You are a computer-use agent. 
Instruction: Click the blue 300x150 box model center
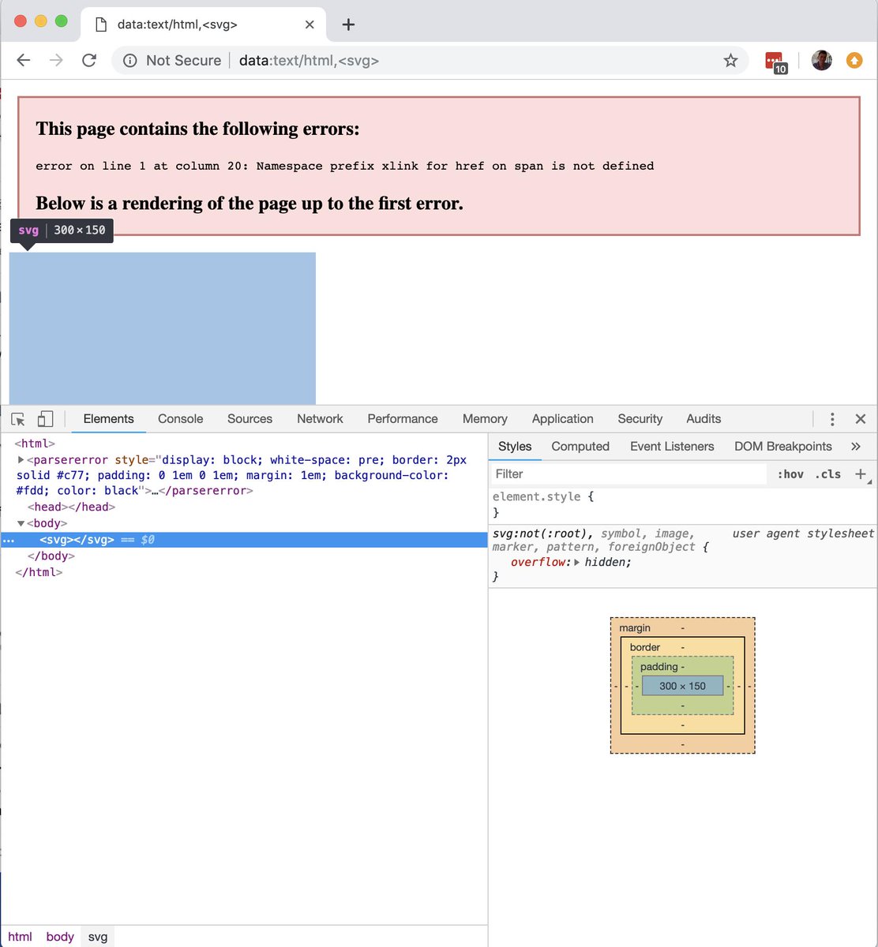coord(682,686)
